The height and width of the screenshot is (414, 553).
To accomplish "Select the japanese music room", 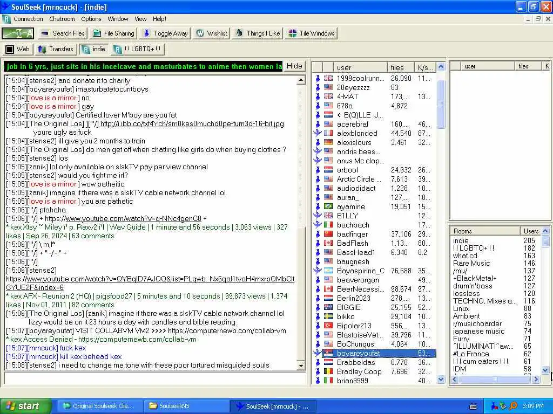I will click(495, 332).
